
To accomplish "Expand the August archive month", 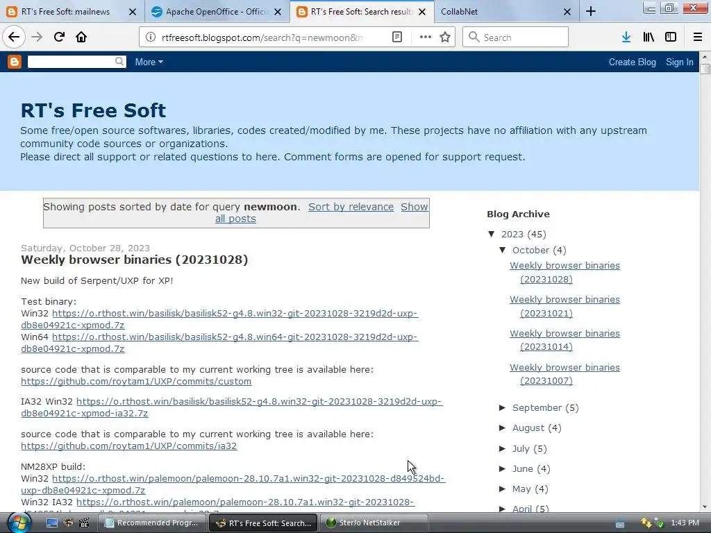I will pyautogui.click(x=503, y=428).
